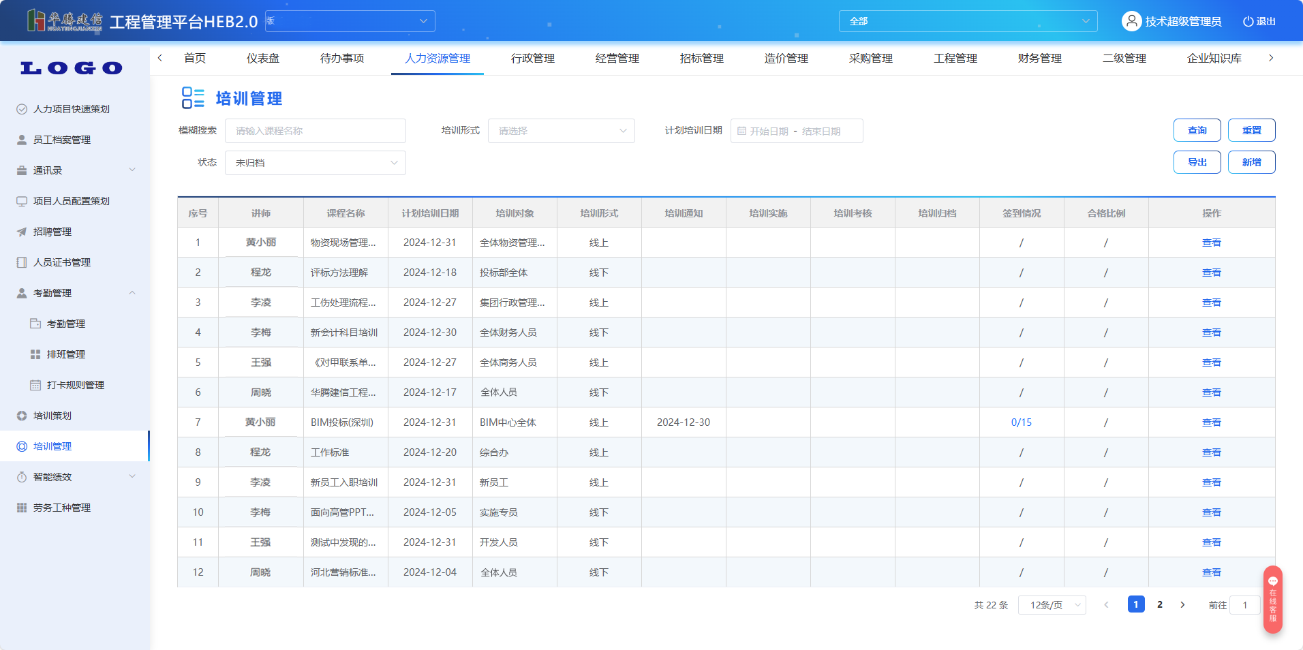
Task: Open the 行政管理 tab
Action: [x=533, y=59]
